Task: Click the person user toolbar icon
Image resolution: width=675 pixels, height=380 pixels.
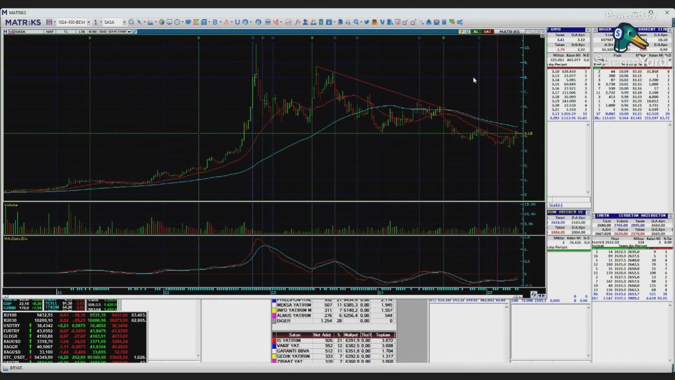Action: 305,22
